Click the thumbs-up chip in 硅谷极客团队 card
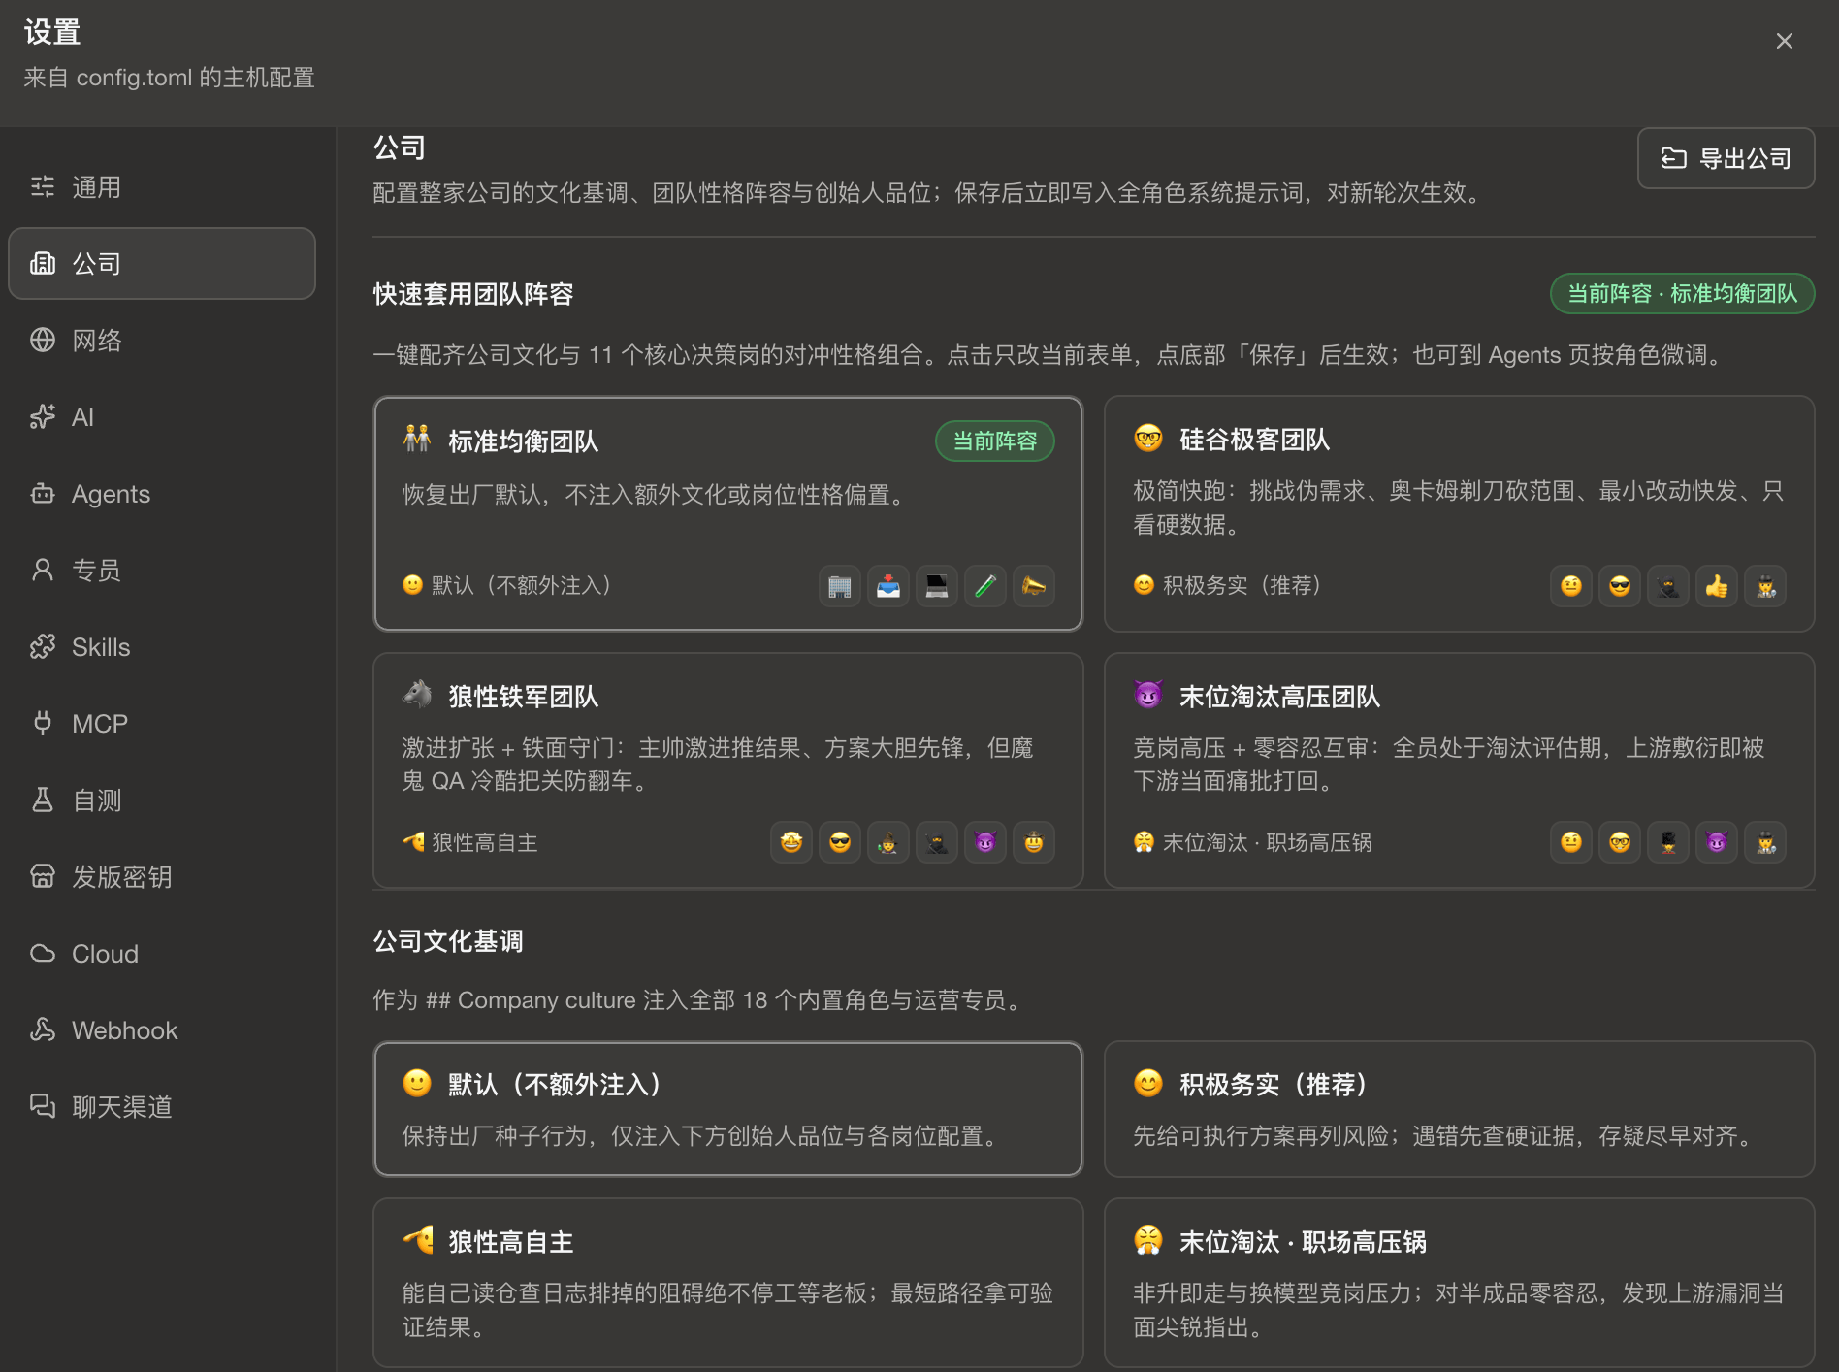Viewport: 1839px width, 1372px height. [x=1717, y=586]
